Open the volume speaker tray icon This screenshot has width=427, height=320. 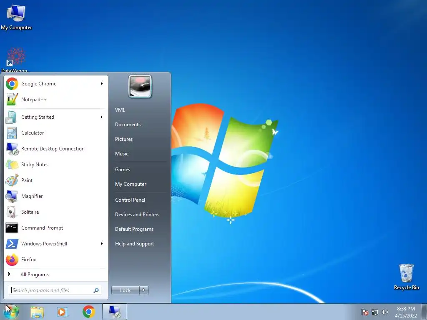(x=385, y=312)
